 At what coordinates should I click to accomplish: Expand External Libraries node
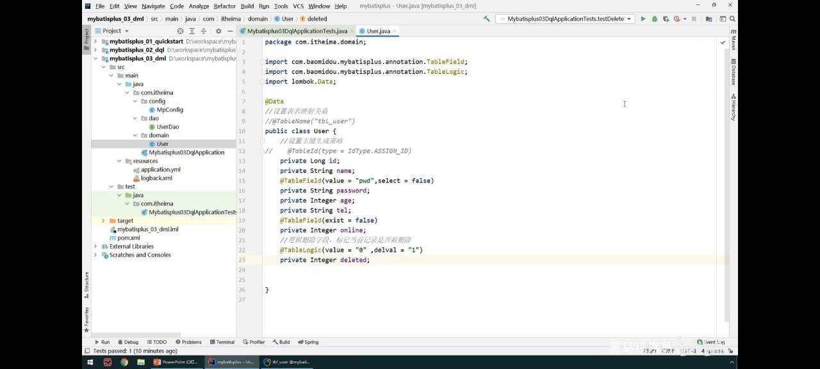pos(95,247)
